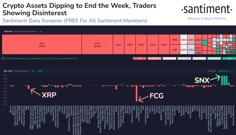Click the -10% red legend swatch
This screenshot has height=135, width=236.
pyautogui.click(x=140, y=58)
